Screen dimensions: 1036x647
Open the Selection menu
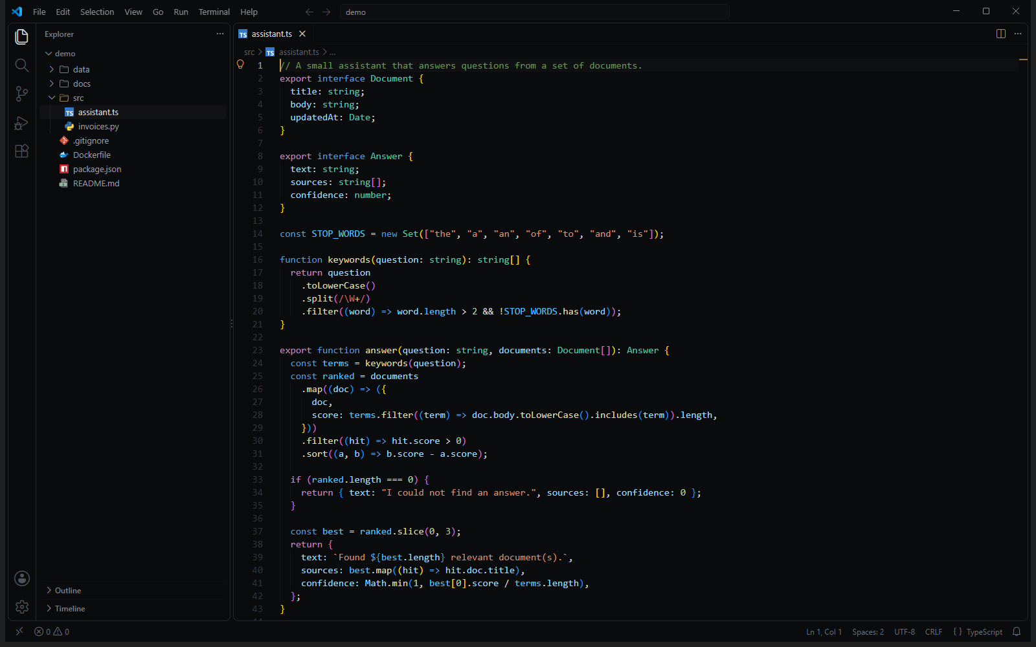[x=97, y=12]
